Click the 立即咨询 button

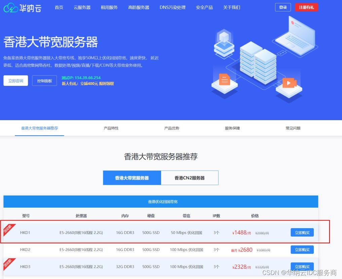click(x=16, y=81)
